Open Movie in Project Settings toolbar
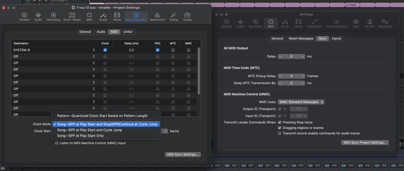 pyautogui.click(x=117, y=17)
